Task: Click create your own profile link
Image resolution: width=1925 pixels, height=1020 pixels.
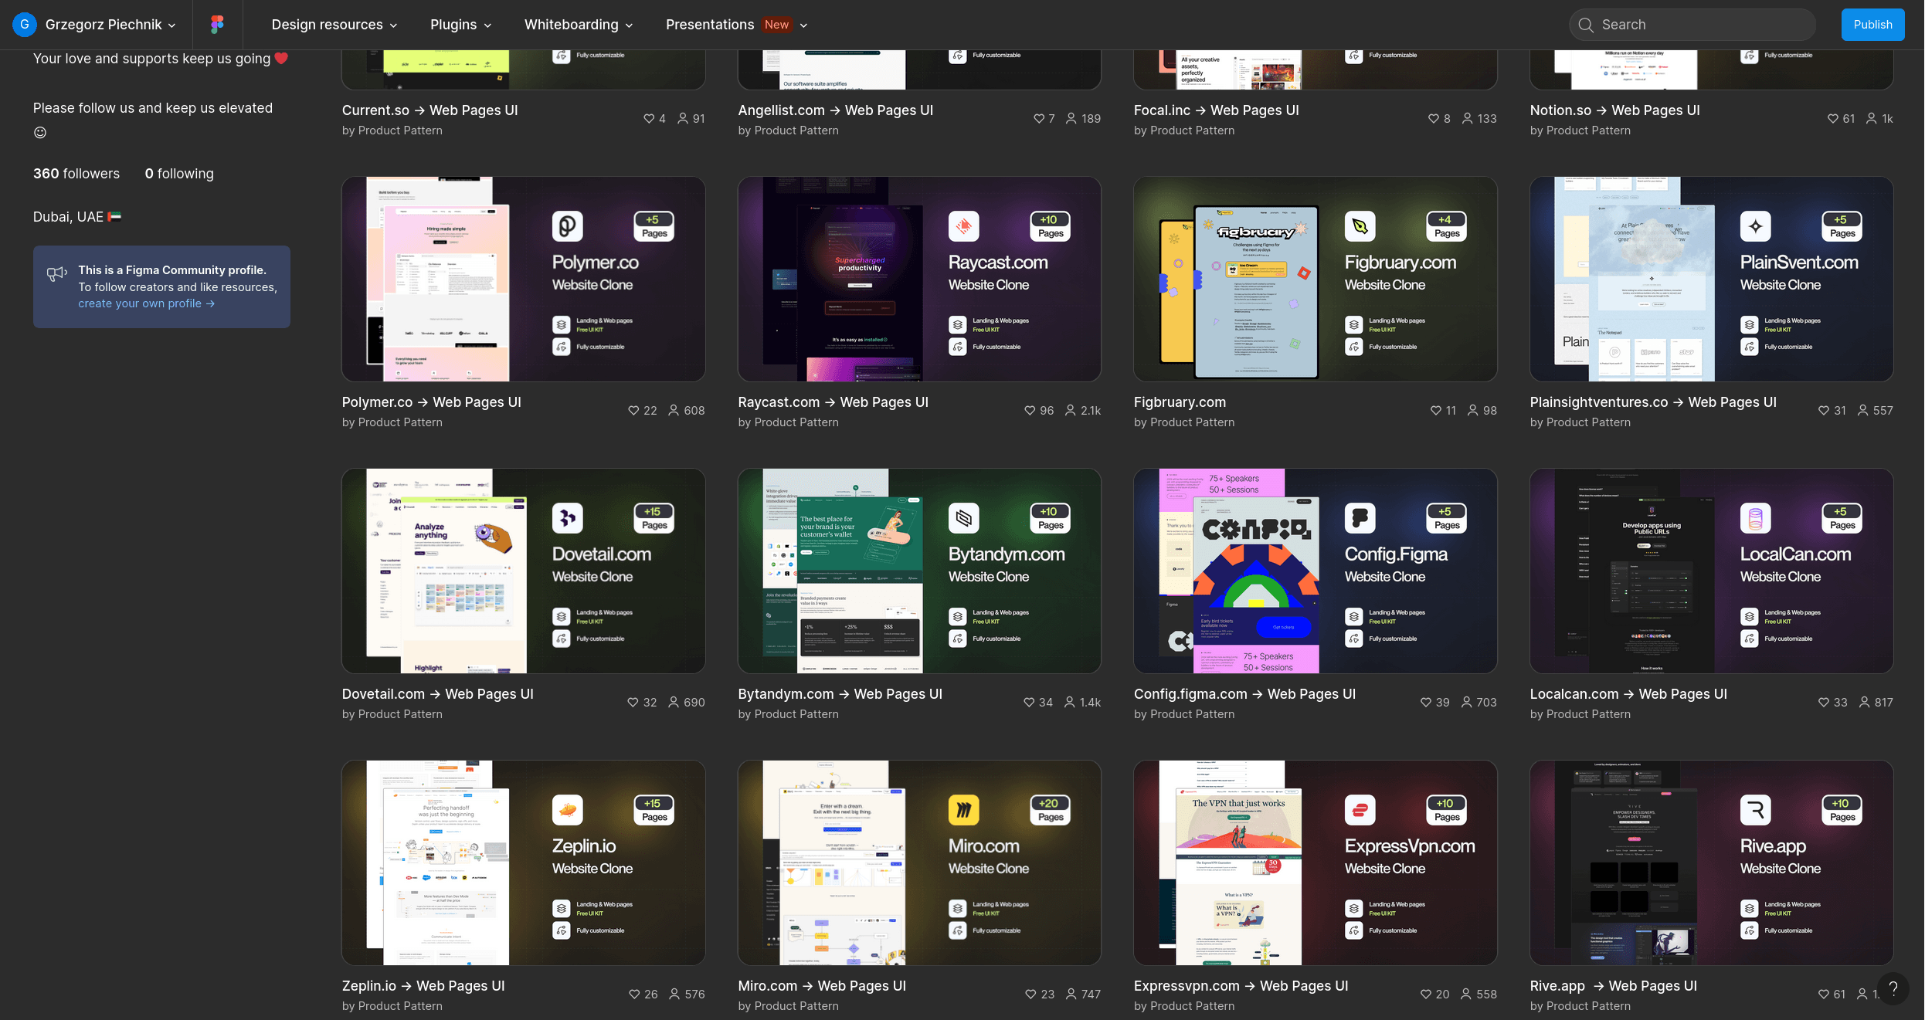Action: point(146,303)
